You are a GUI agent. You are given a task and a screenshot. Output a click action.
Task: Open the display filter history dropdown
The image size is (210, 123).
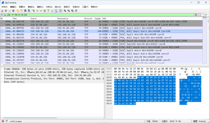tap(202, 15)
